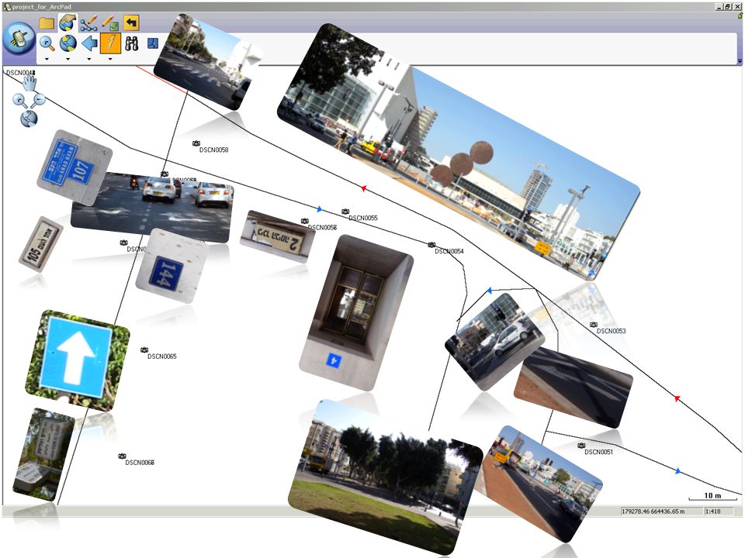Click the Zoom to Full Extent globe
This screenshot has width=745, height=558.
[x=68, y=43]
